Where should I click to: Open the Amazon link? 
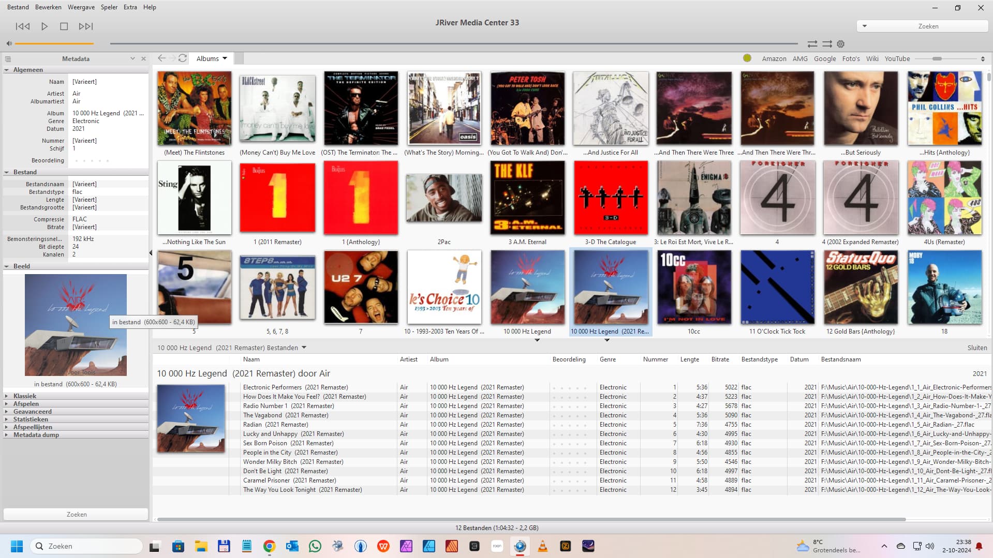774,59
